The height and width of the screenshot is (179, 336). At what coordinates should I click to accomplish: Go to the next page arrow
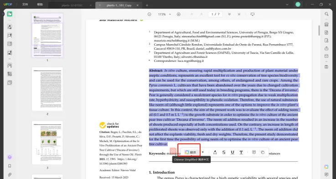pos(229,14)
